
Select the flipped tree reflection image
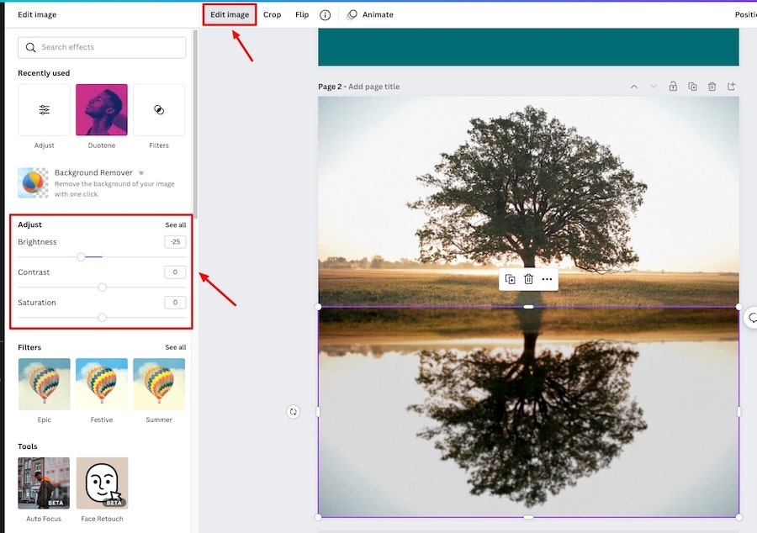pyautogui.click(x=528, y=413)
